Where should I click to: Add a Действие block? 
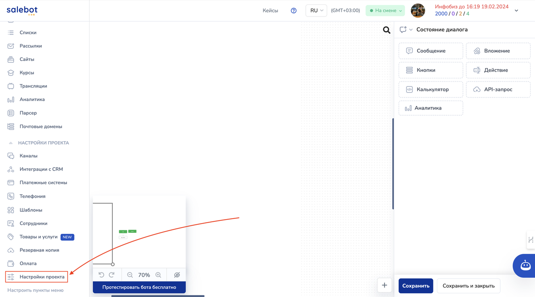coord(498,70)
